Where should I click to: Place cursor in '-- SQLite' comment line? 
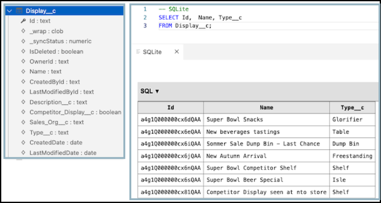(x=174, y=10)
